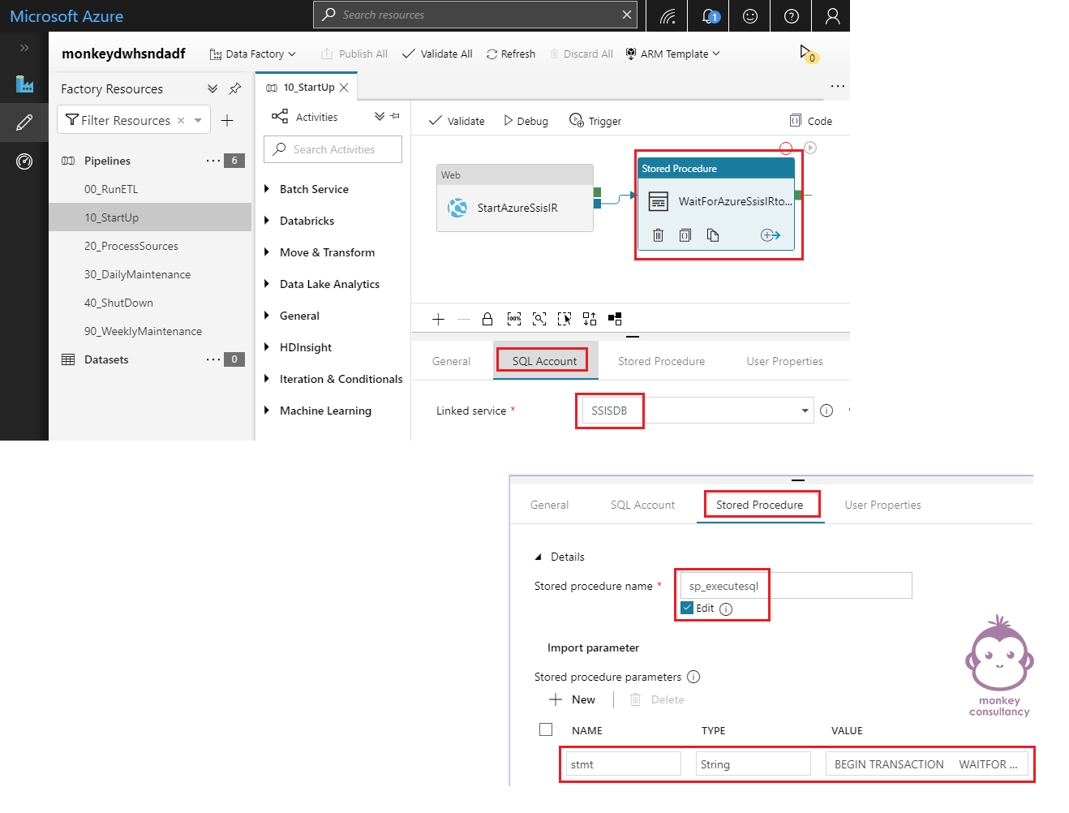The height and width of the screenshot is (813, 1069).
Task: Clone the Stored Procedure activity using copy icon
Action: (713, 235)
